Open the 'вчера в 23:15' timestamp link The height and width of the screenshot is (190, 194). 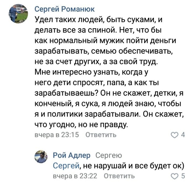57,135
